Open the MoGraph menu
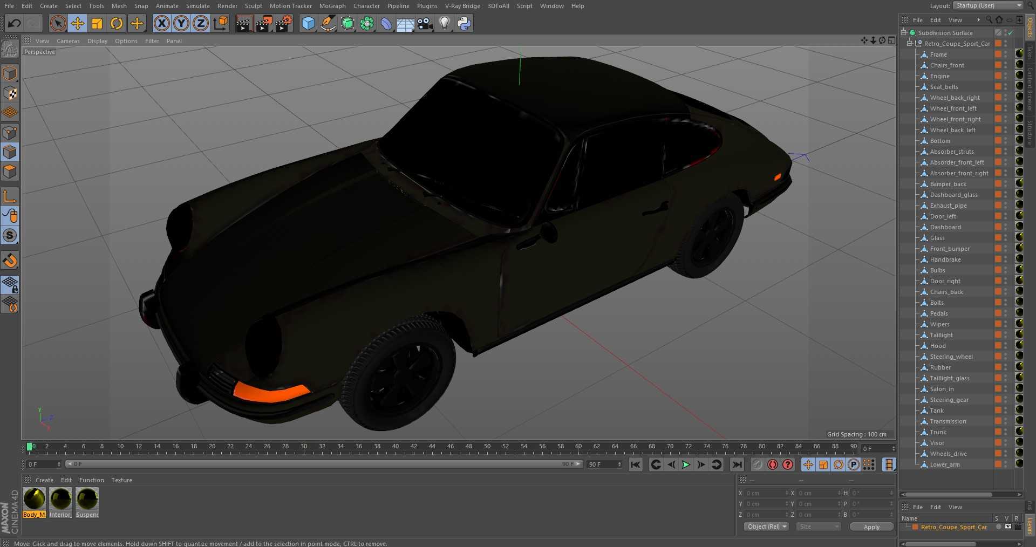Screen dimensions: 1036x547 332,6
